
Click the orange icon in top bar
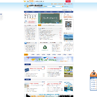25,1
